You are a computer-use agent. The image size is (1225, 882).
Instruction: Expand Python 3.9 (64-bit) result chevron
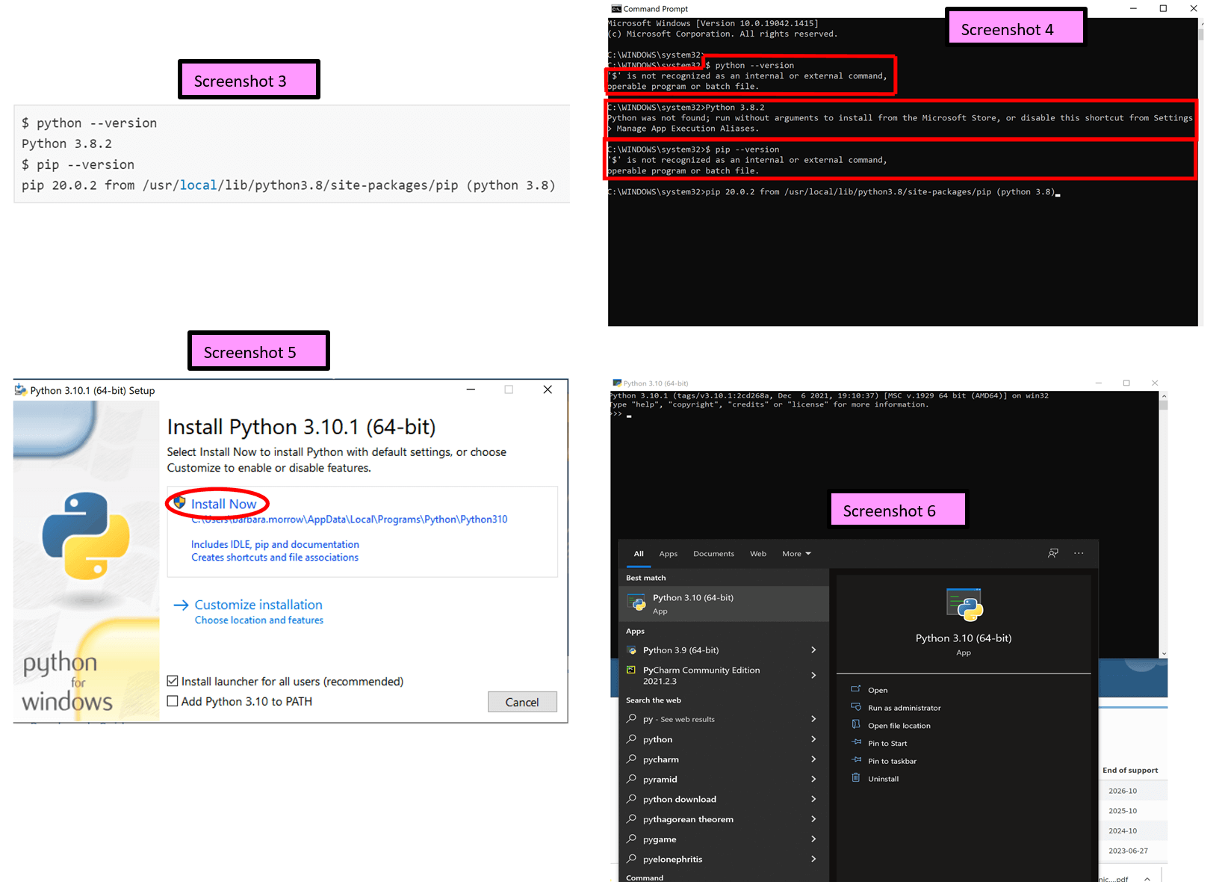813,650
